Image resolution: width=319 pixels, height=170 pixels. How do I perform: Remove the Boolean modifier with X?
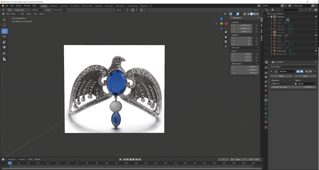coord(315,71)
